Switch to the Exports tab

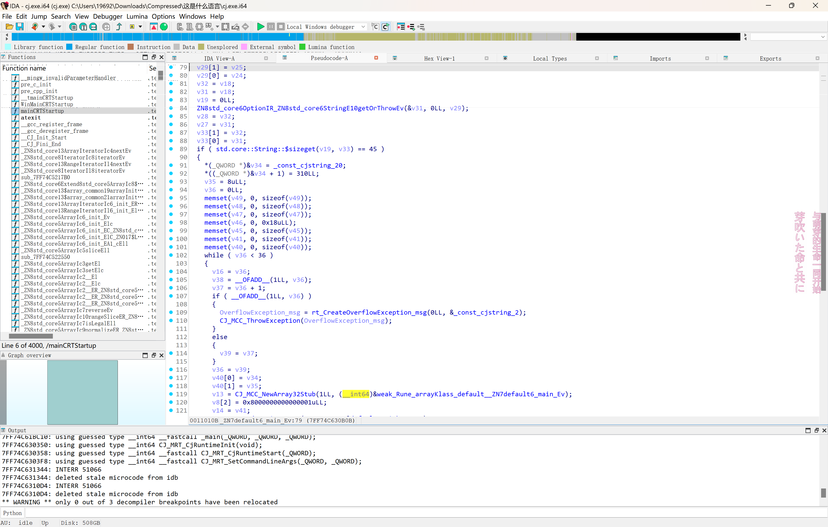[x=770, y=58]
